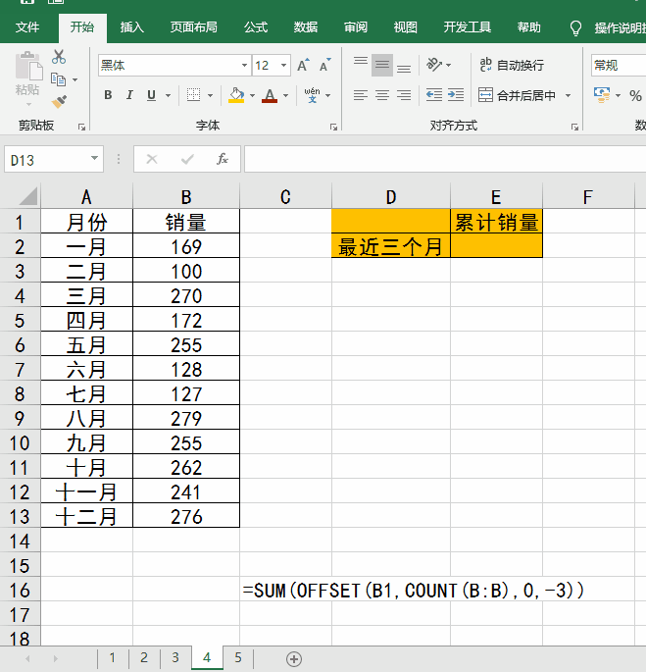
Task: Click the wén phonetic guide icon
Action: coord(313,95)
